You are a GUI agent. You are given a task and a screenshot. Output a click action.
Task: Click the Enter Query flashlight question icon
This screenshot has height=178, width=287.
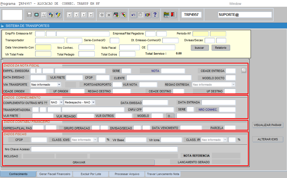point(51,15)
